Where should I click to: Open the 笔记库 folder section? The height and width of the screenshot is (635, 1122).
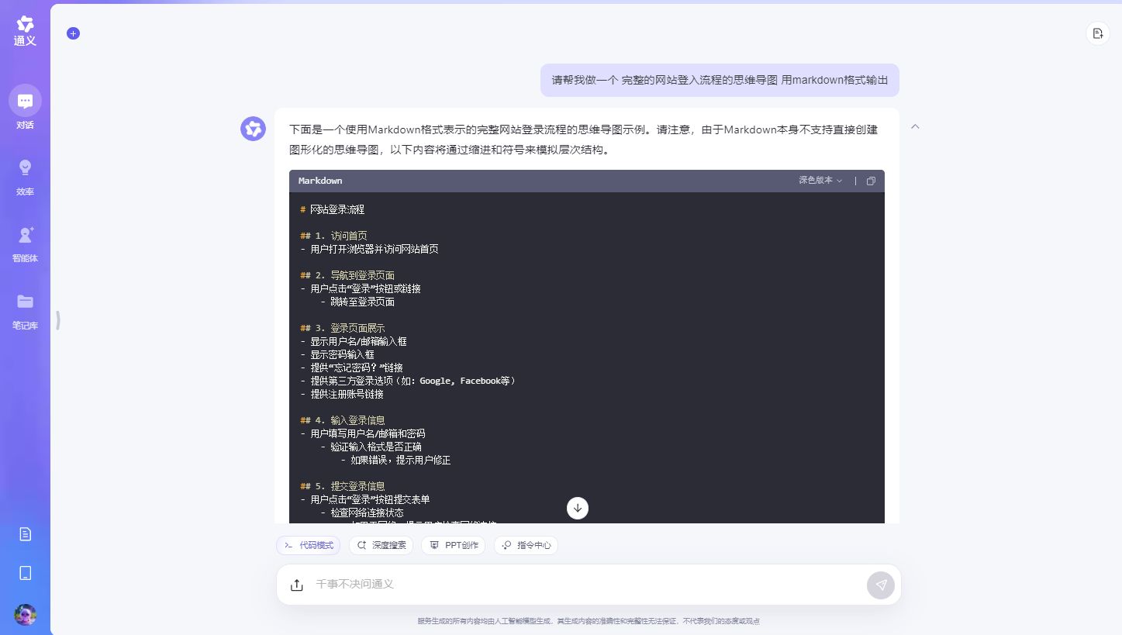[x=25, y=311]
